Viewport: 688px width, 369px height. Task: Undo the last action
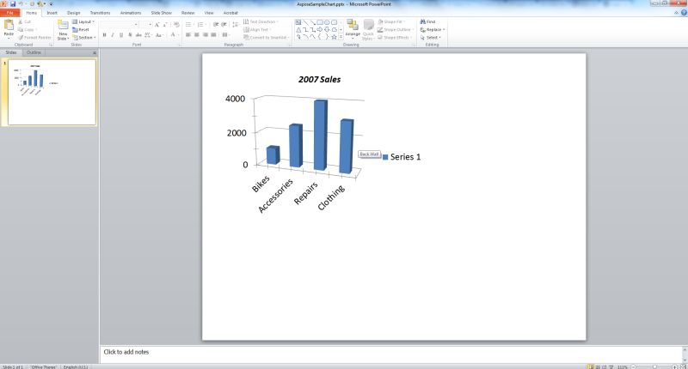[21, 4]
